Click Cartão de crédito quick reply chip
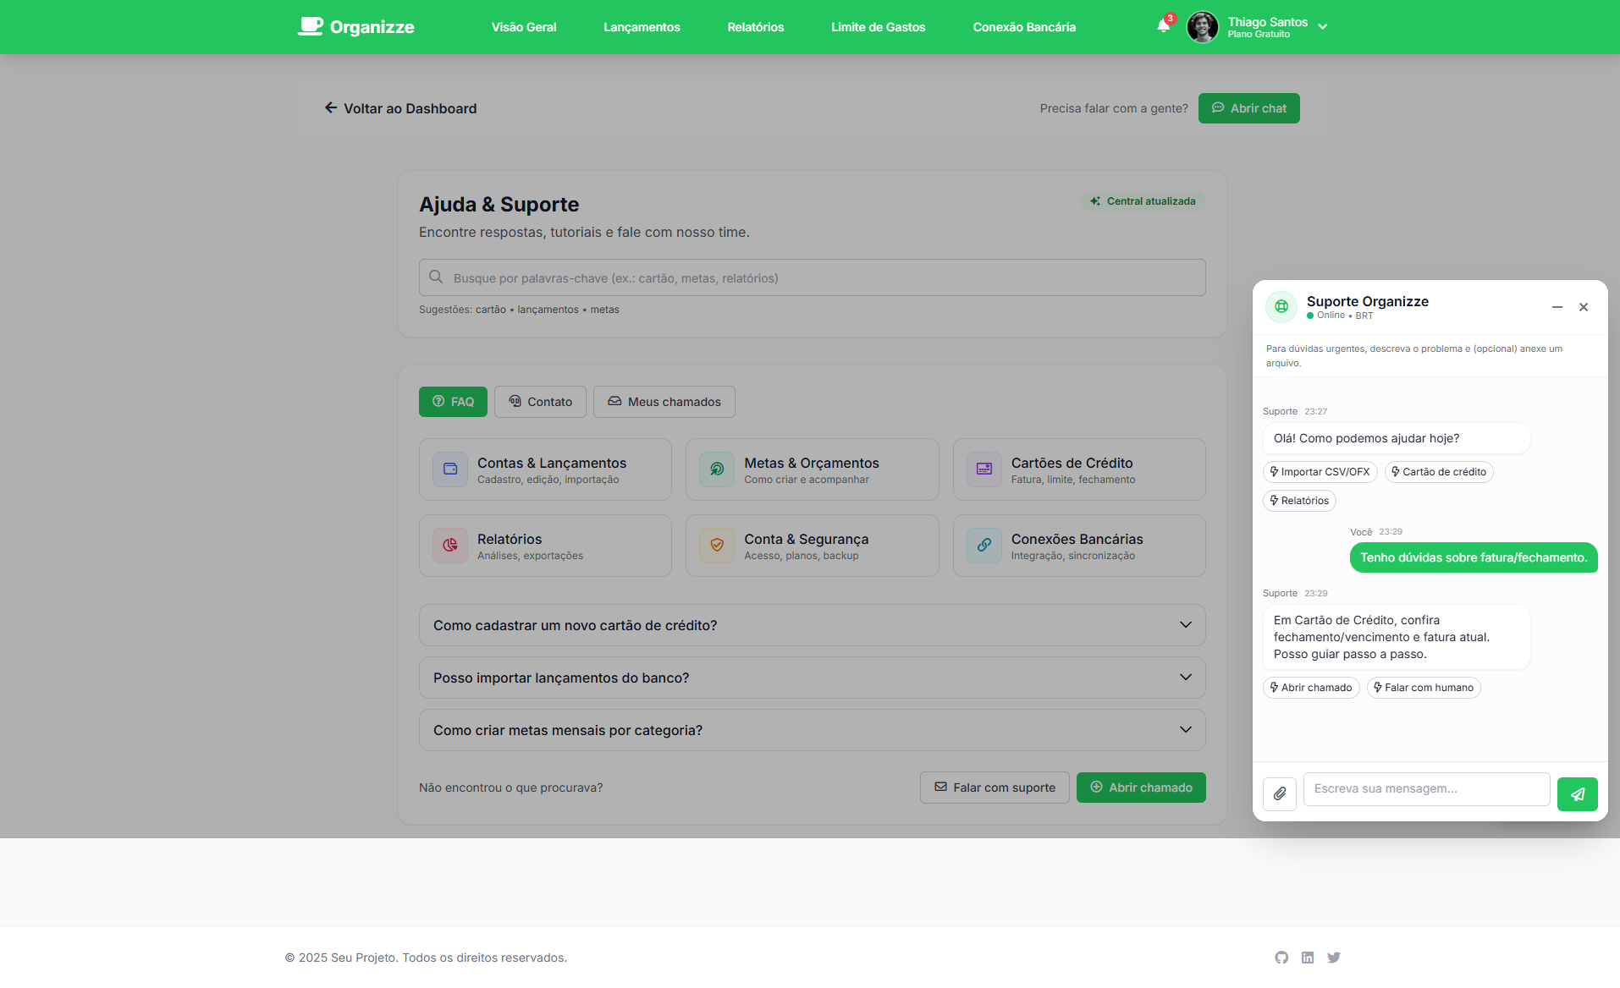The image size is (1620, 988). coord(1439,472)
